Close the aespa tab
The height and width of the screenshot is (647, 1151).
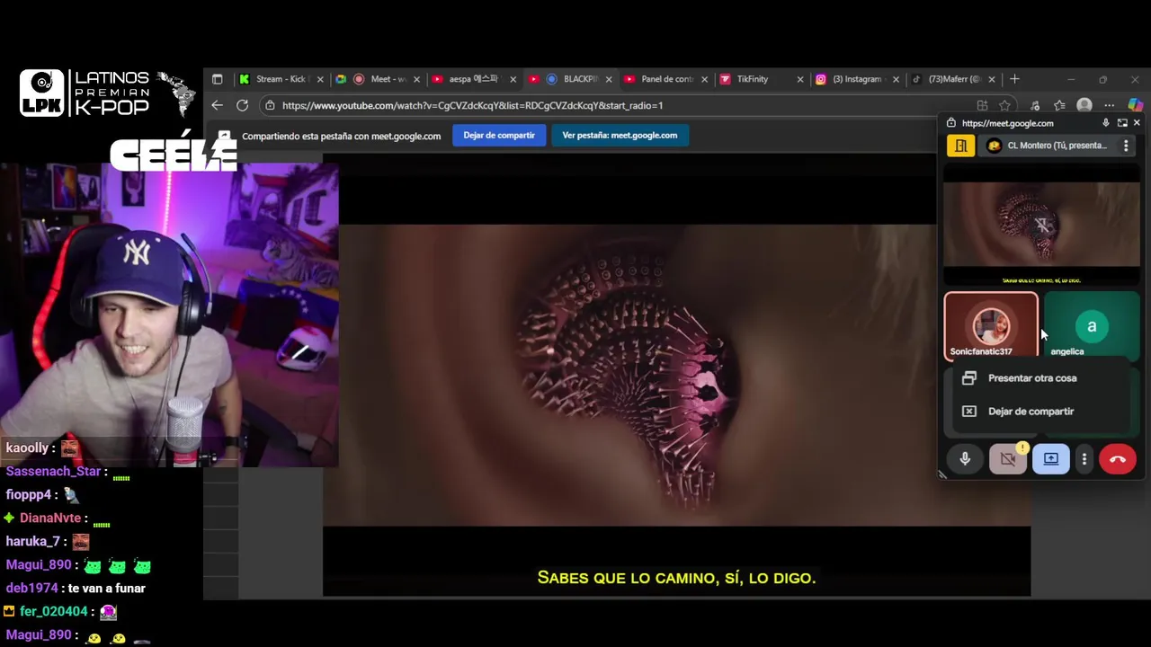(513, 79)
